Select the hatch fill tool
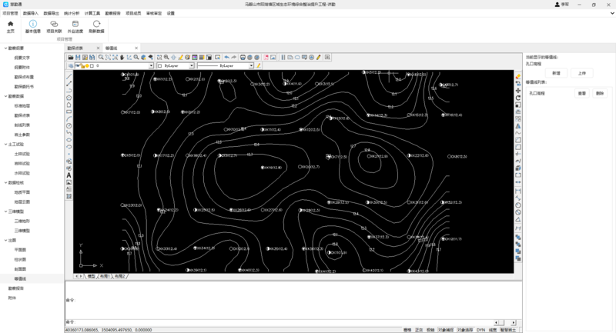Viewport: 616px width, 333px height. coord(69,197)
